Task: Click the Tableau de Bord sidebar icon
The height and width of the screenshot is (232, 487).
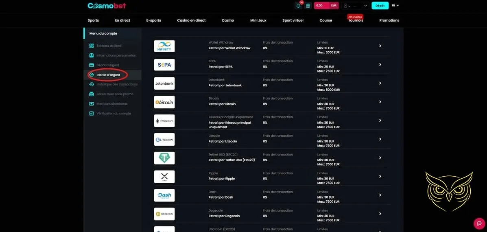Action: pyautogui.click(x=92, y=46)
